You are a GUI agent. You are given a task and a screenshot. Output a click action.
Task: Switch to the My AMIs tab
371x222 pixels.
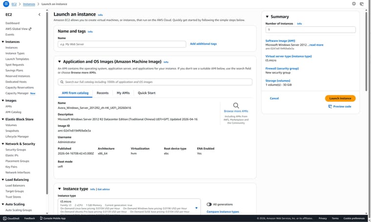pyautogui.click(x=123, y=93)
